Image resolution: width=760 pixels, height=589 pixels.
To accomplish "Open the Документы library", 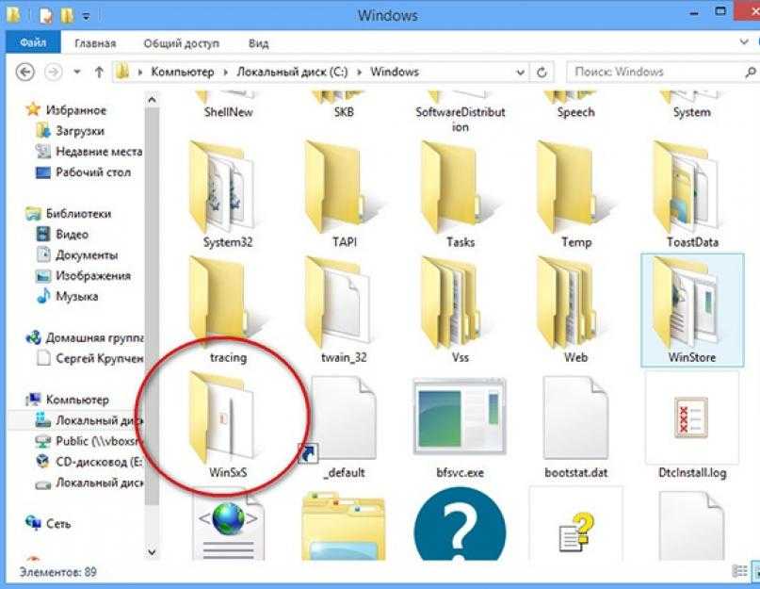I will click(87, 254).
